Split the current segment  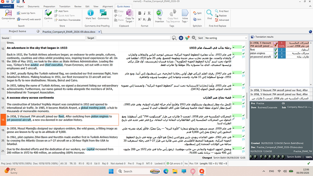(197, 13)
